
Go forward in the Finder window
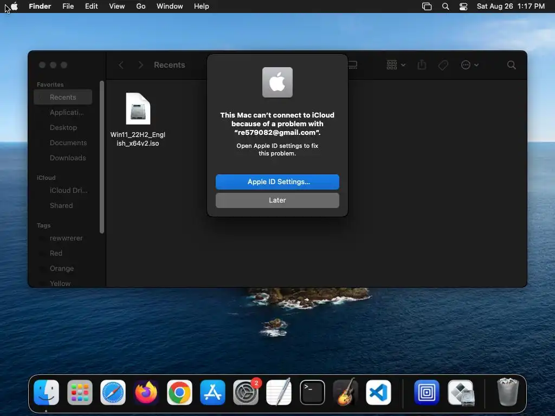(x=140, y=65)
